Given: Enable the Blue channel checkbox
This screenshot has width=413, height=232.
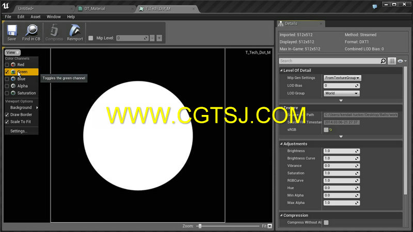Looking at the screenshot, I should coord(7,79).
